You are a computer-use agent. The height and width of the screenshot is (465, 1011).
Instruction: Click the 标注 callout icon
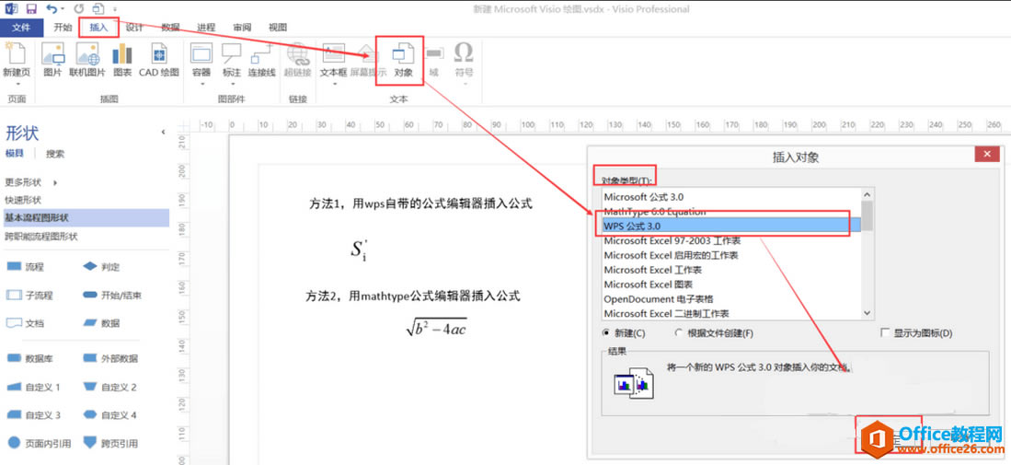(232, 54)
